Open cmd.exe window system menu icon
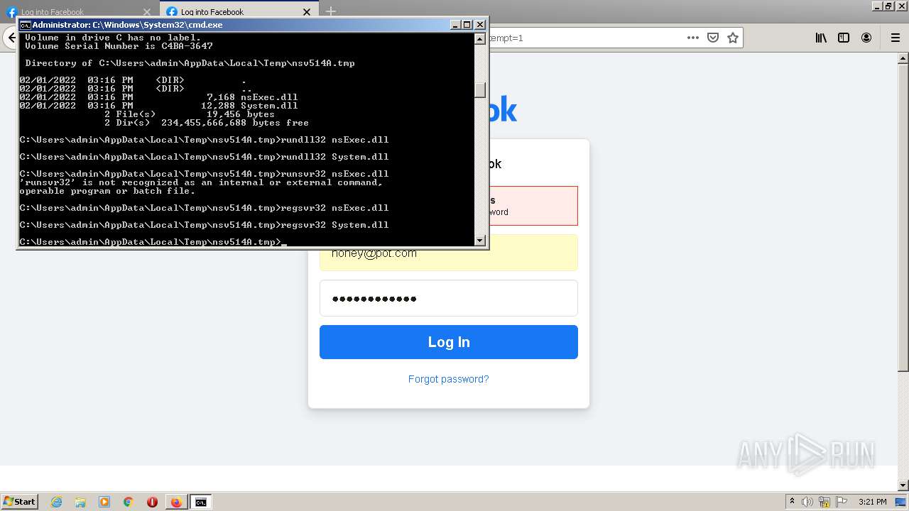This screenshot has width=909, height=511. click(25, 24)
